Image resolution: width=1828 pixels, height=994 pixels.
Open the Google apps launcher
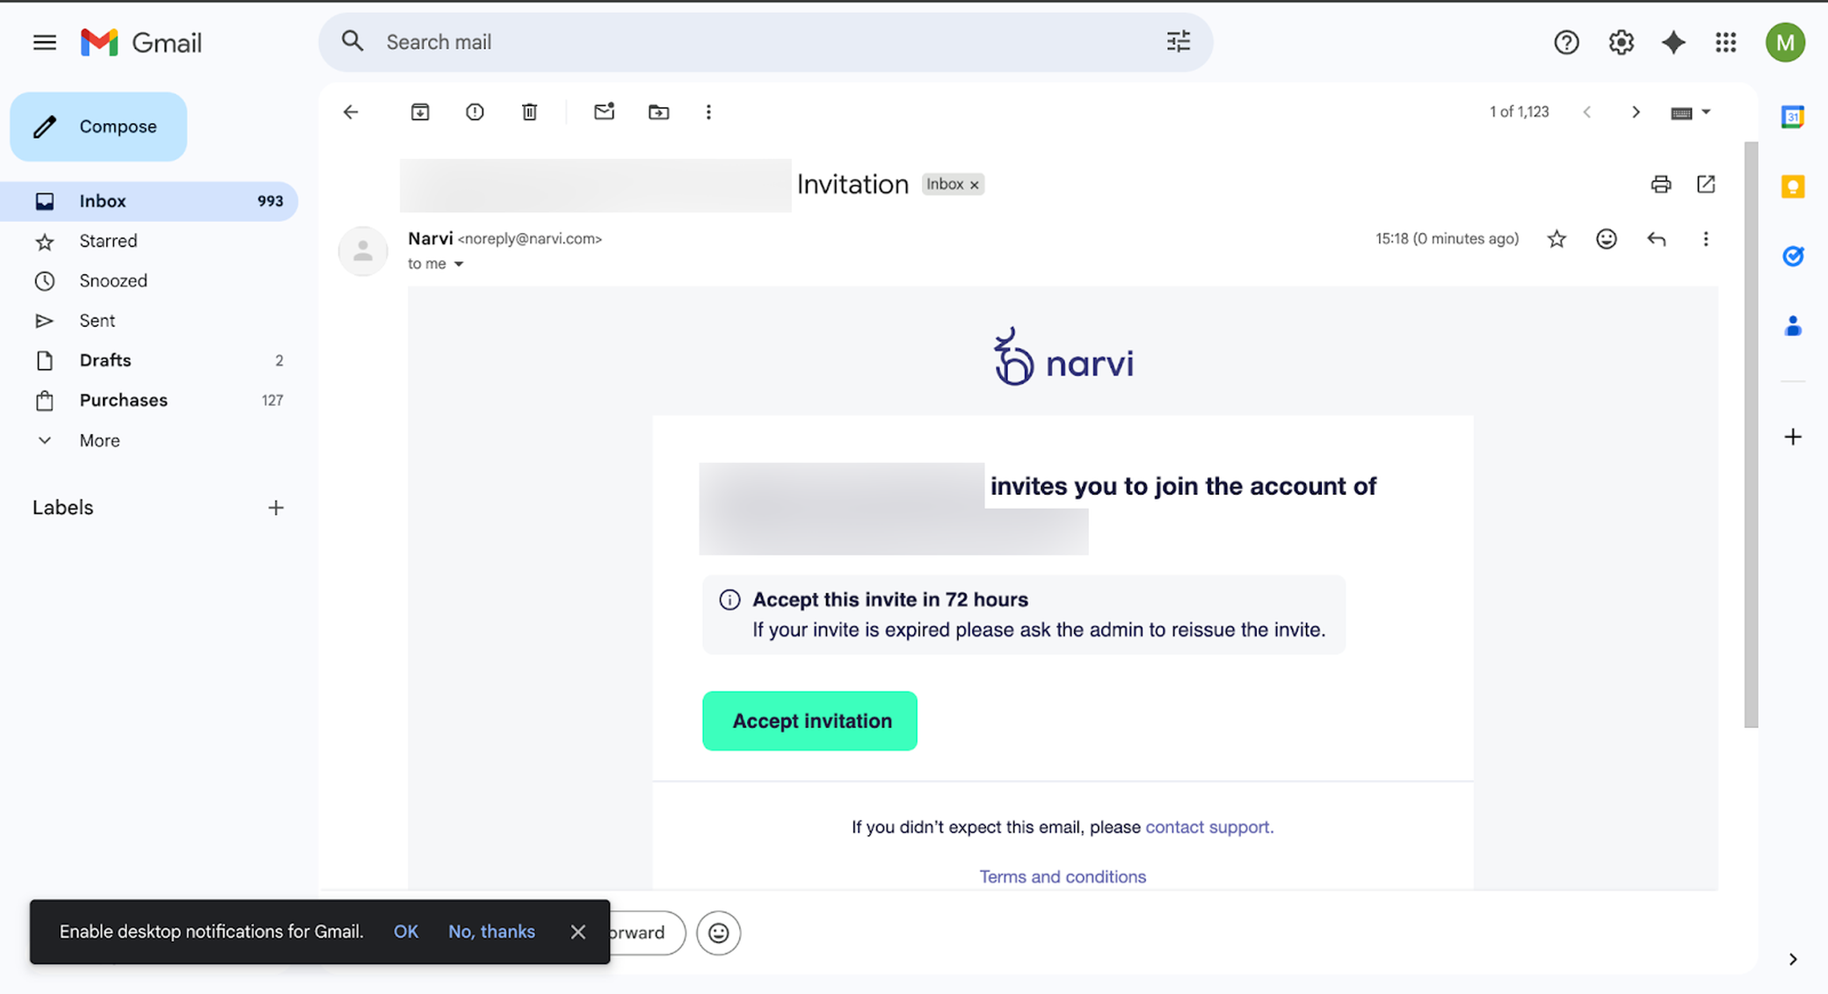[1725, 41]
